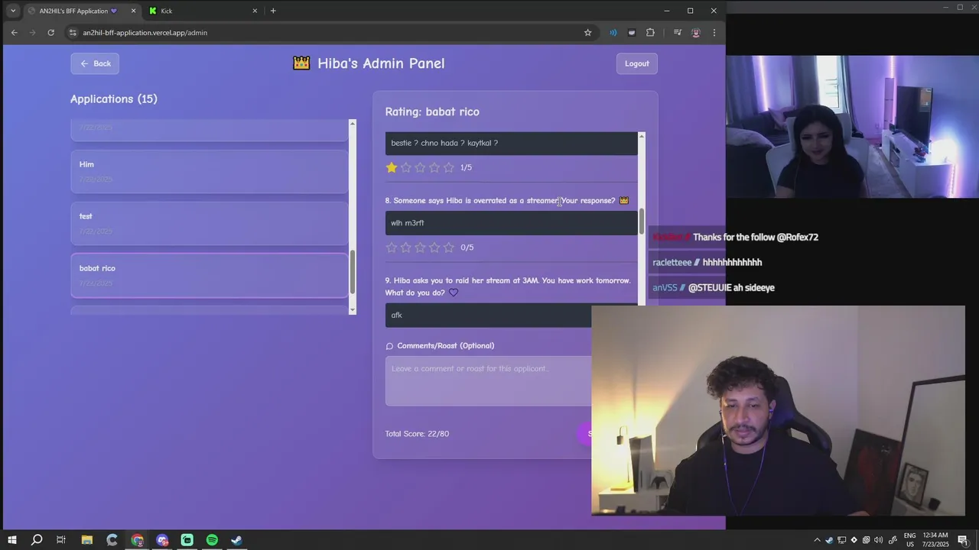
Task: Rate question 8 answer five stars
Action: tap(448, 247)
